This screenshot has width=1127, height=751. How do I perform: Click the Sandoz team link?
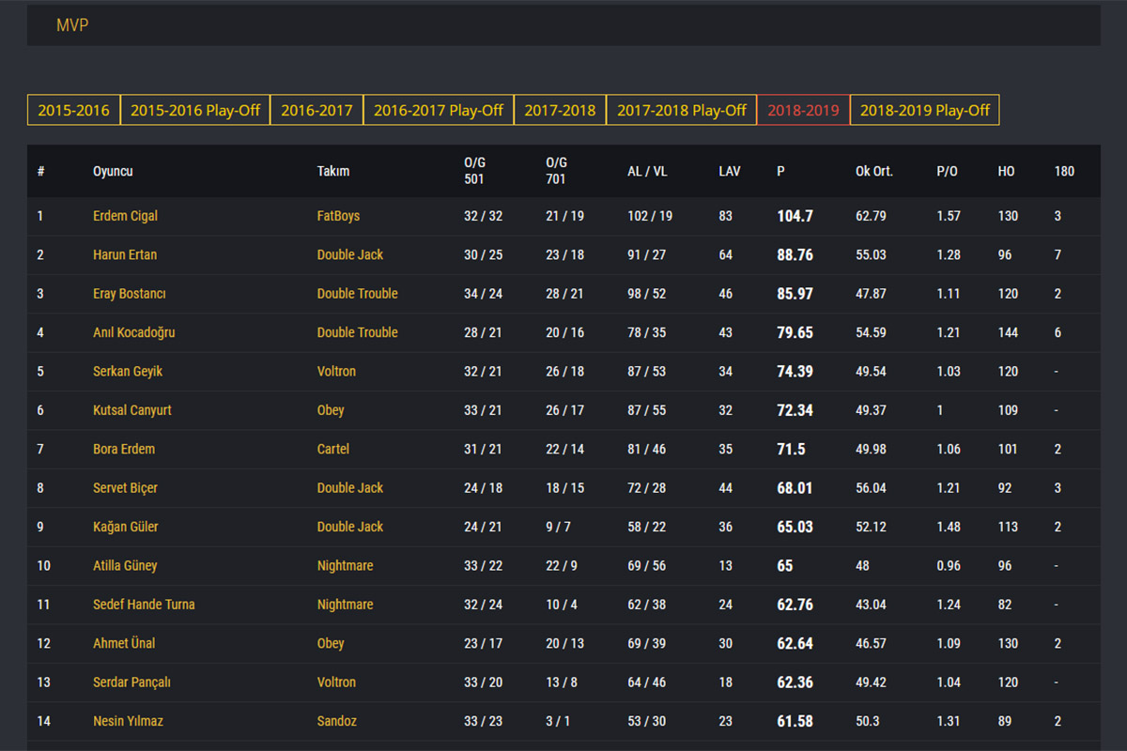pos(336,721)
